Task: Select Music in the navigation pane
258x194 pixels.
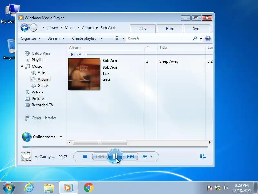Action: 36,66
